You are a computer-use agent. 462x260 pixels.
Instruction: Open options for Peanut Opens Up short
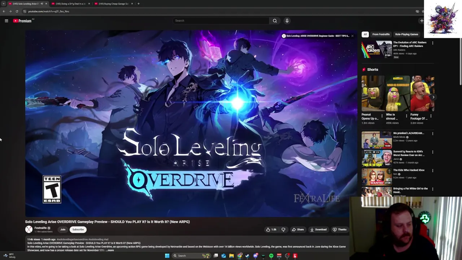coord(382,116)
